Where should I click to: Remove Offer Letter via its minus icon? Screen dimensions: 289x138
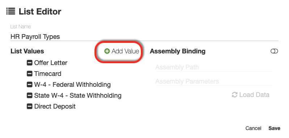coord(29,63)
